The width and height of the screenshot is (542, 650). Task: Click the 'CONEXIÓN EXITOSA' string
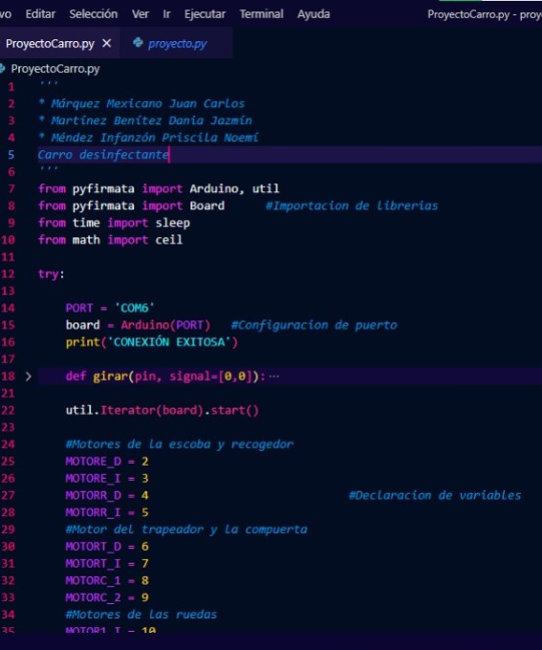(169, 342)
